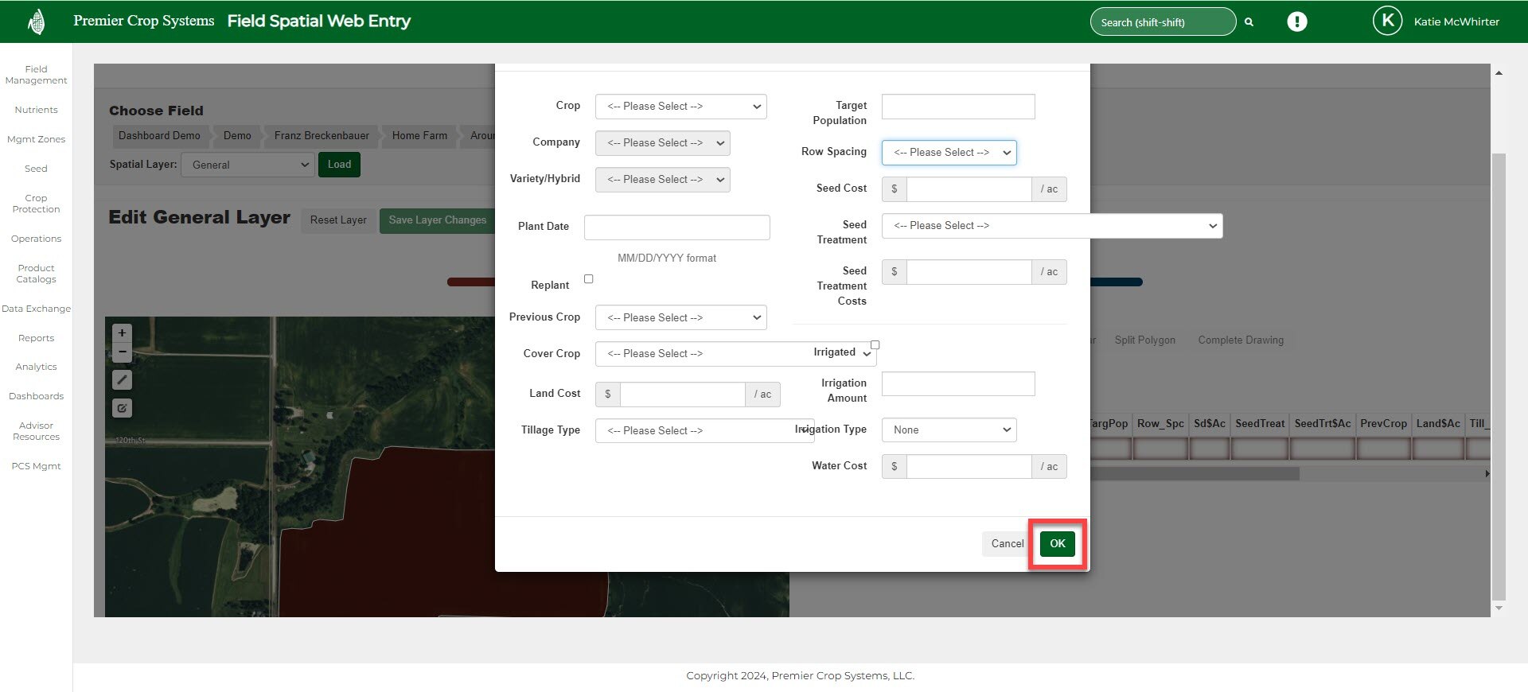Click the search magnifier icon

(1249, 22)
